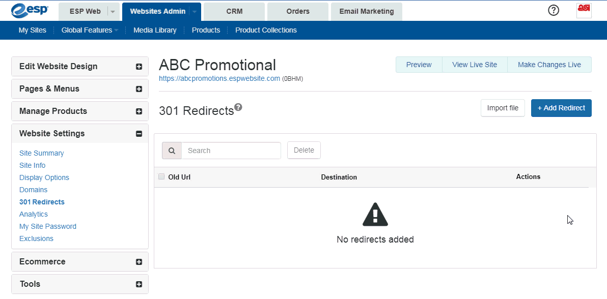Click the Import file button
Screen dimensions: 607x299
pyautogui.click(x=503, y=108)
